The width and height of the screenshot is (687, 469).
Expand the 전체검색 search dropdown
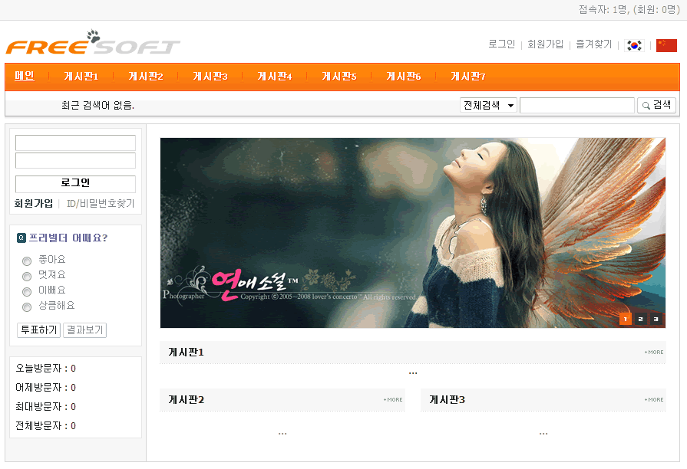[488, 105]
